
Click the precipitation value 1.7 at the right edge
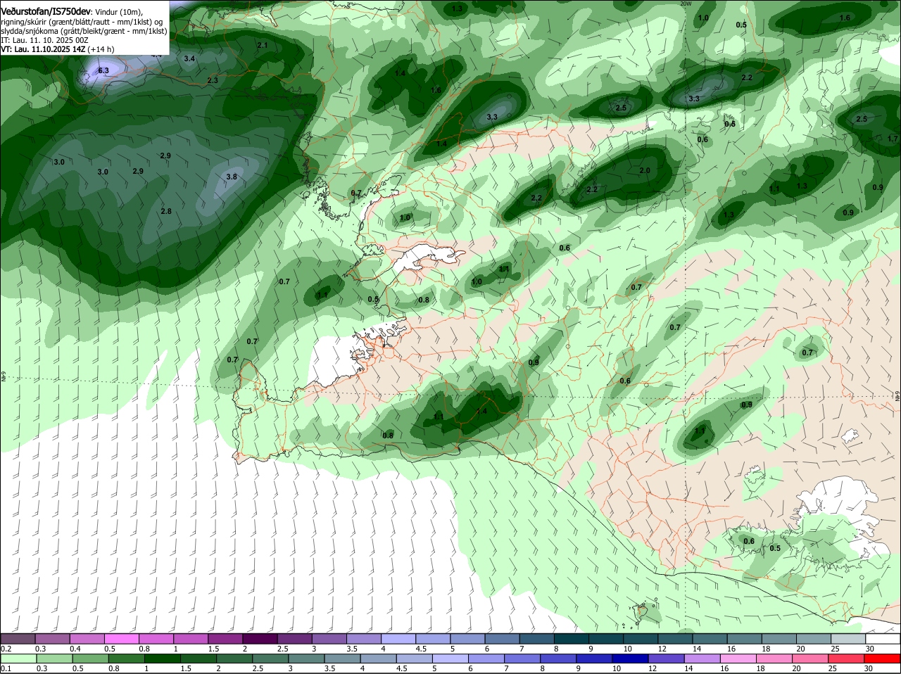pyautogui.click(x=893, y=139)
